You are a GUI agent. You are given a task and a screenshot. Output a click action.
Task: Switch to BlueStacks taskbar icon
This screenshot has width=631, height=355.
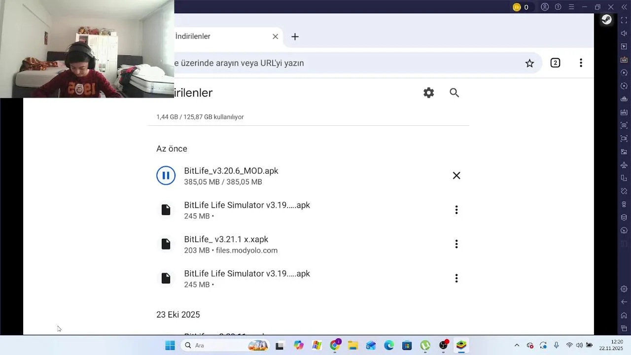(x=461, y=346)
